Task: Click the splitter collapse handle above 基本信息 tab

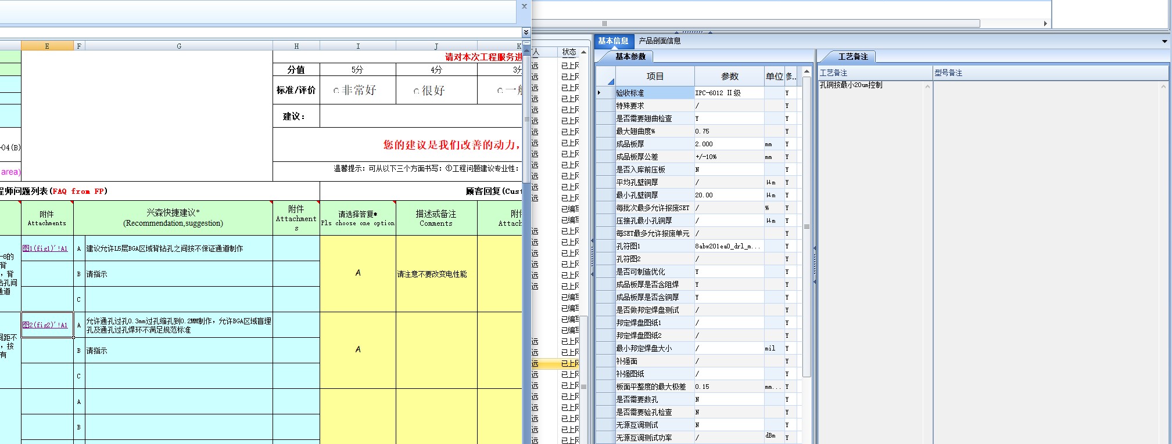Action: click(x=692, y=32)
